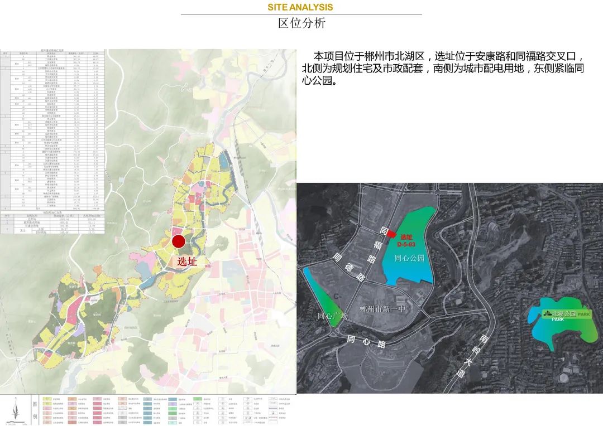Click the north arrow compass icon

coord(15,409)
